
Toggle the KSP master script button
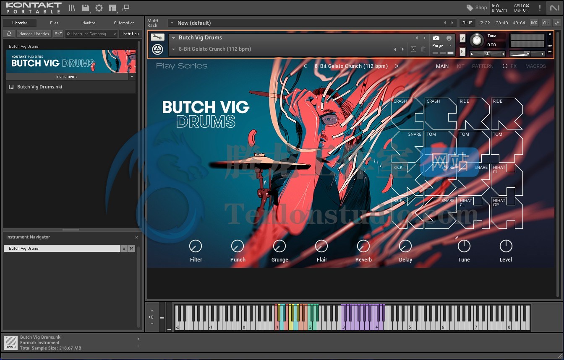click(x=534, y=23)
